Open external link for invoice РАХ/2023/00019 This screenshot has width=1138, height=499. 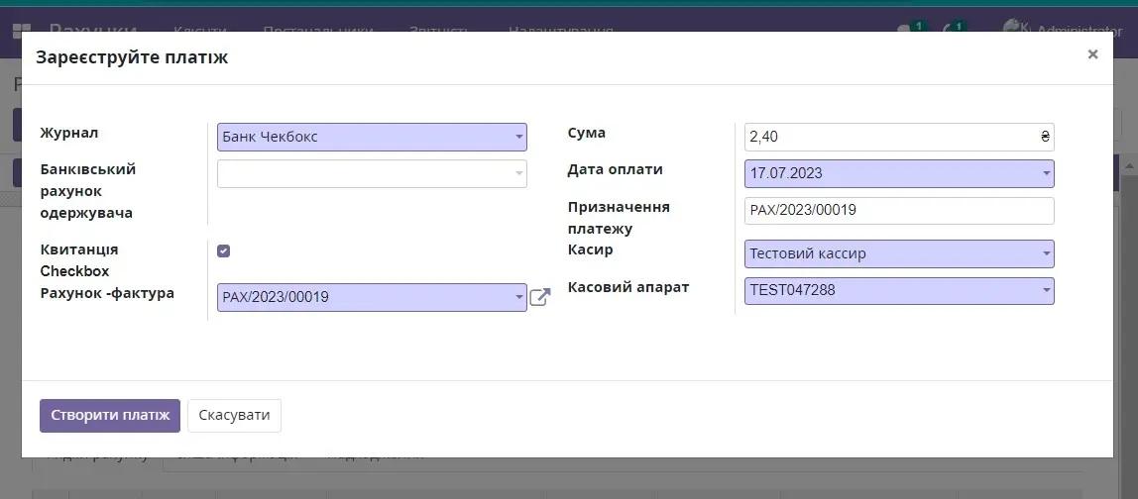[539, 297]
